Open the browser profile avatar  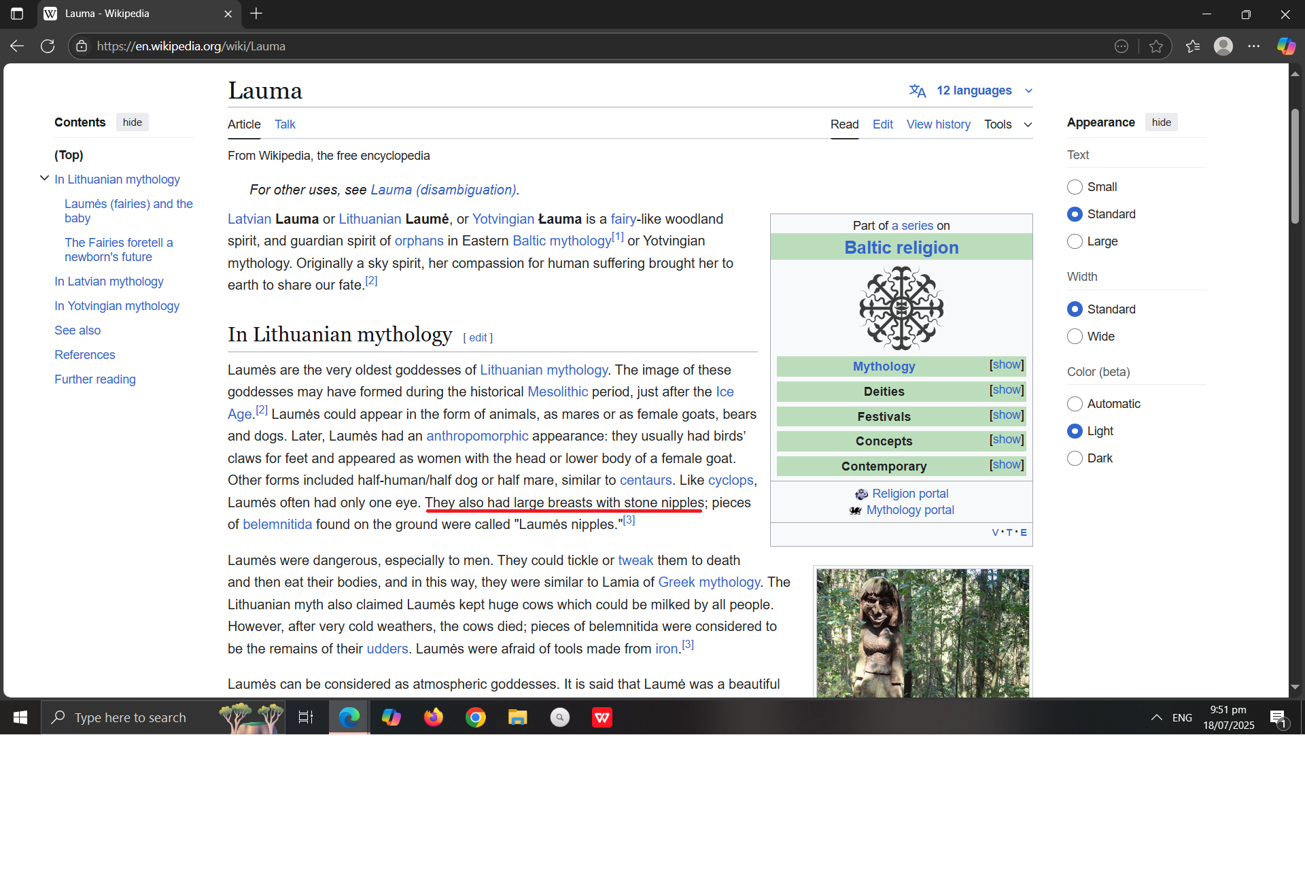pos(1223,46)
